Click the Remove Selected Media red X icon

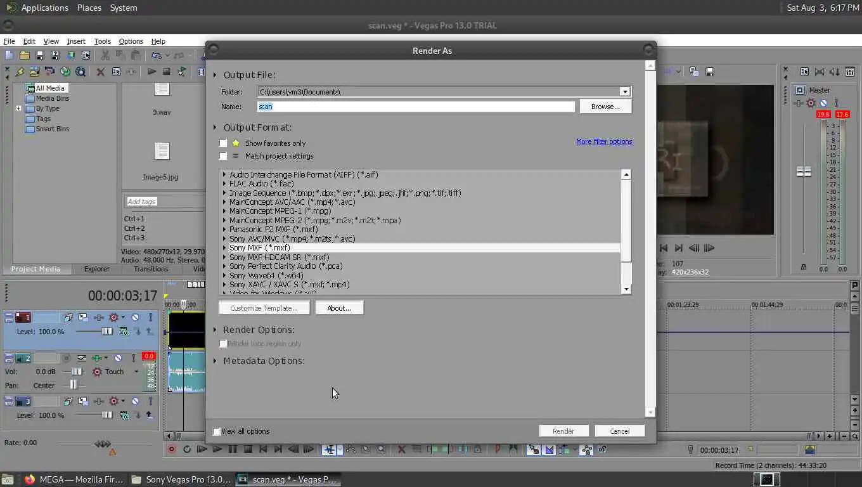point(100,72)
